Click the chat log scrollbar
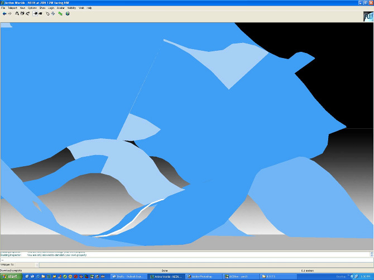The width and height of the screenshot is (374, 280). (371, 254)
